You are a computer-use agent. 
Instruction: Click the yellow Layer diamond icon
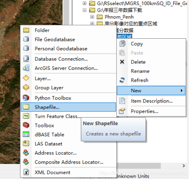pos(26,78)
